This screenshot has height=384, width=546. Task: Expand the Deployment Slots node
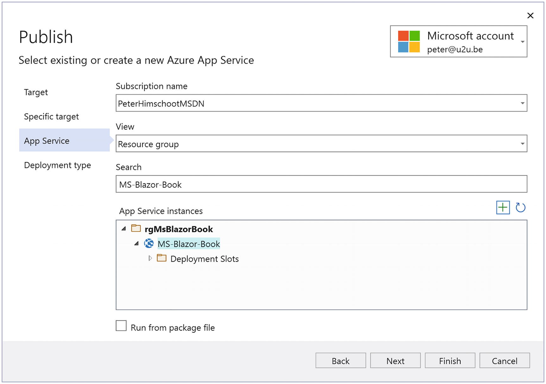150,258
